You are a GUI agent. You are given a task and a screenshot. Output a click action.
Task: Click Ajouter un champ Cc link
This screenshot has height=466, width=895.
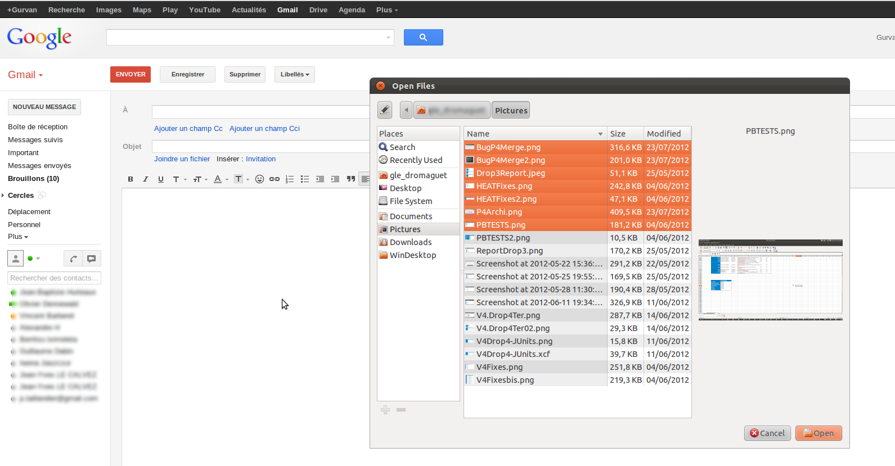(188, 129)
